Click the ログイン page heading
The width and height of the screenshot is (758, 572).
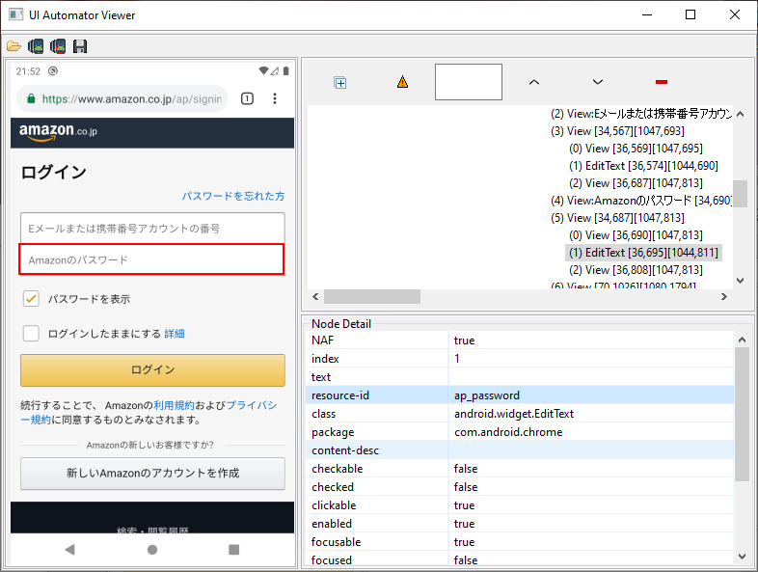[54, 172]
